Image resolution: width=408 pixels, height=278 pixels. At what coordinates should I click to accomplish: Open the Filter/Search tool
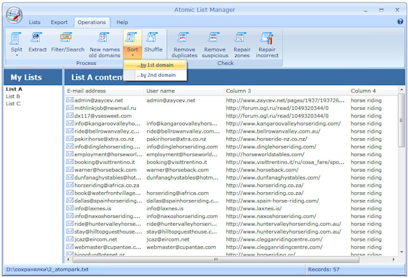coord(67,39)
